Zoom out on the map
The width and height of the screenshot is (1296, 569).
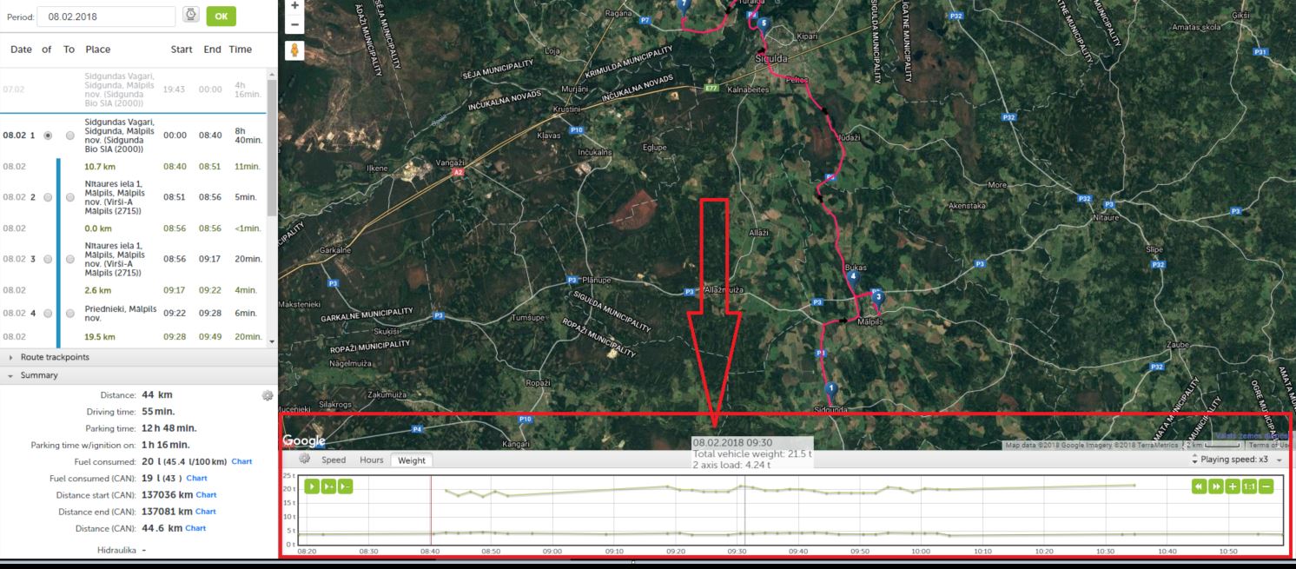295,25
